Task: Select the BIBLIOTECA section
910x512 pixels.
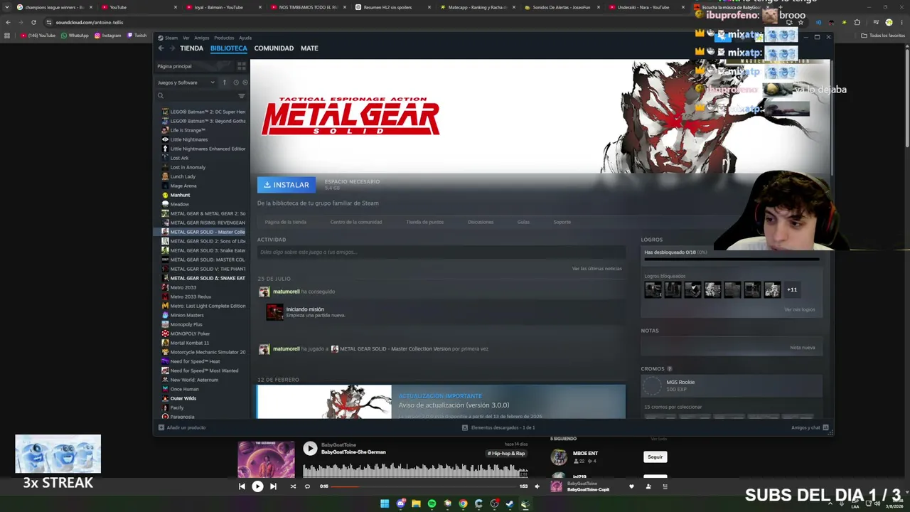Action: coord(229,48)
